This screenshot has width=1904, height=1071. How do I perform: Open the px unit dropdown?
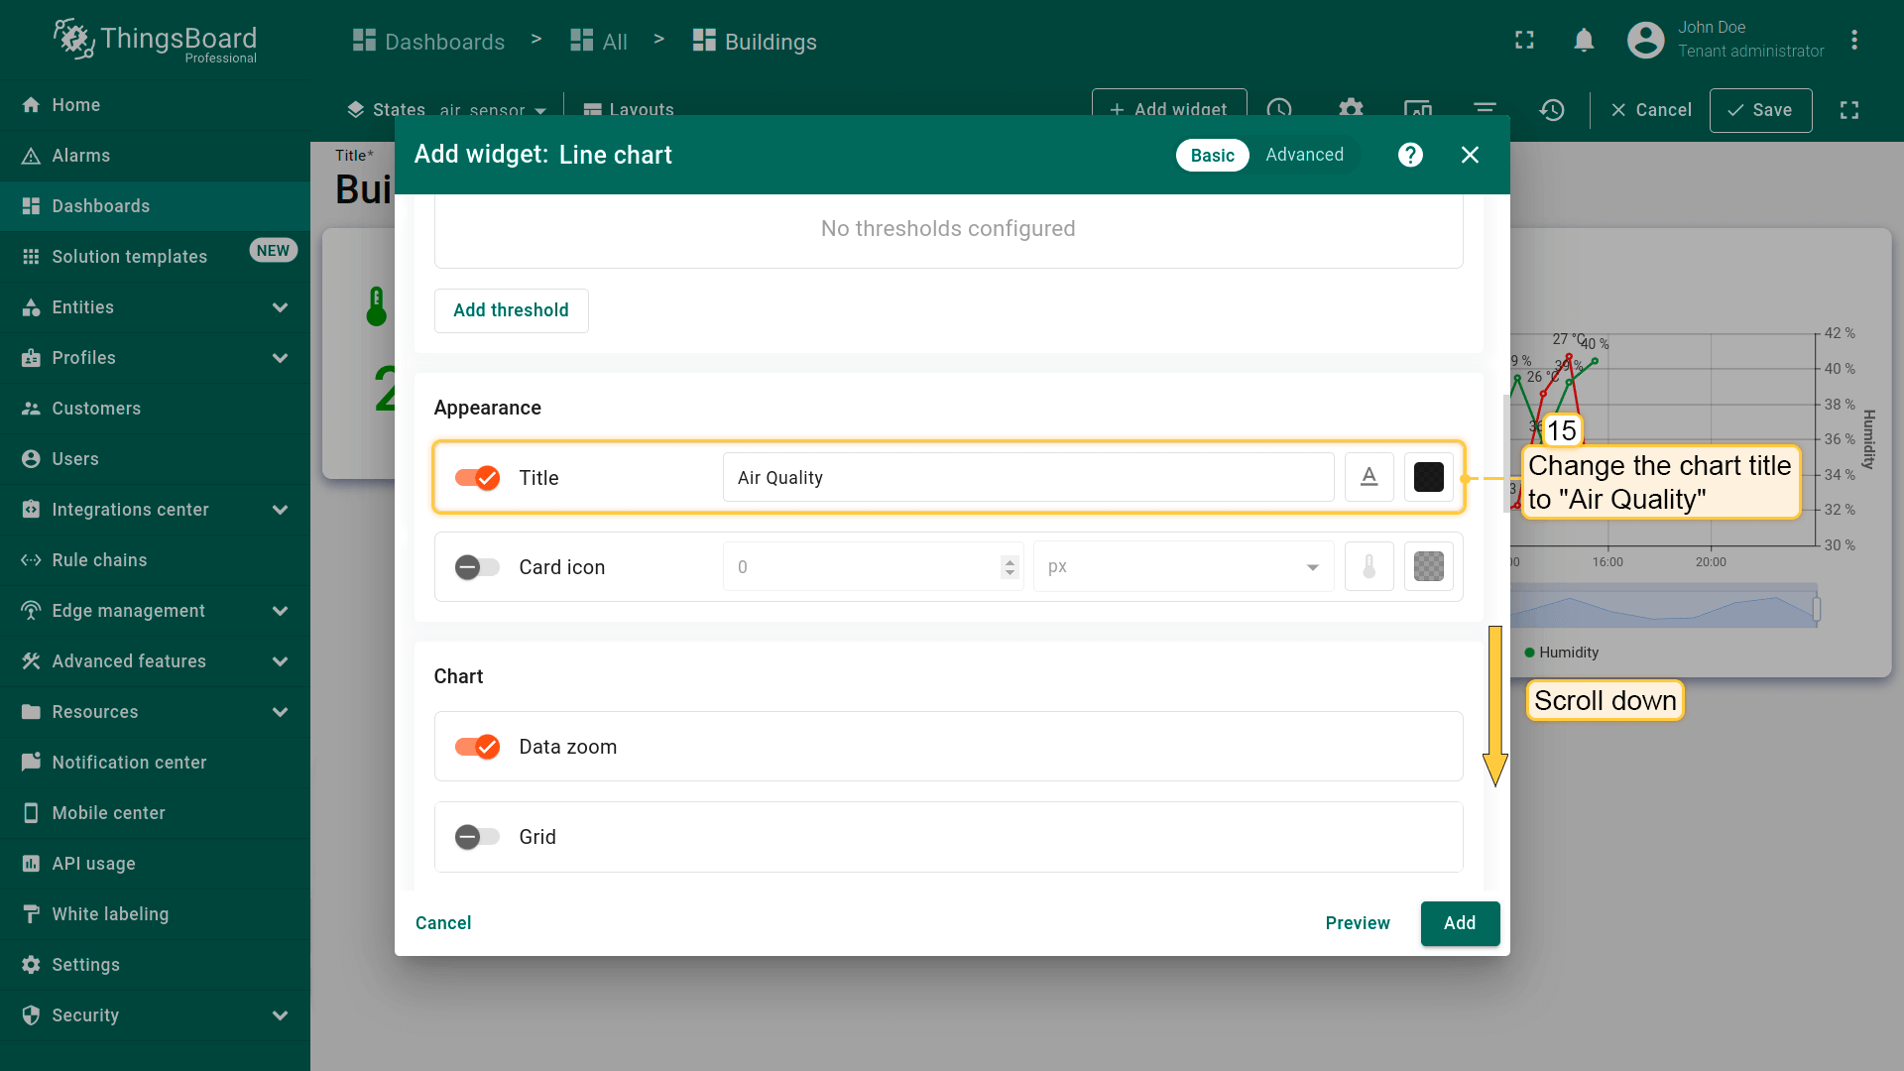pos(1182,567)
